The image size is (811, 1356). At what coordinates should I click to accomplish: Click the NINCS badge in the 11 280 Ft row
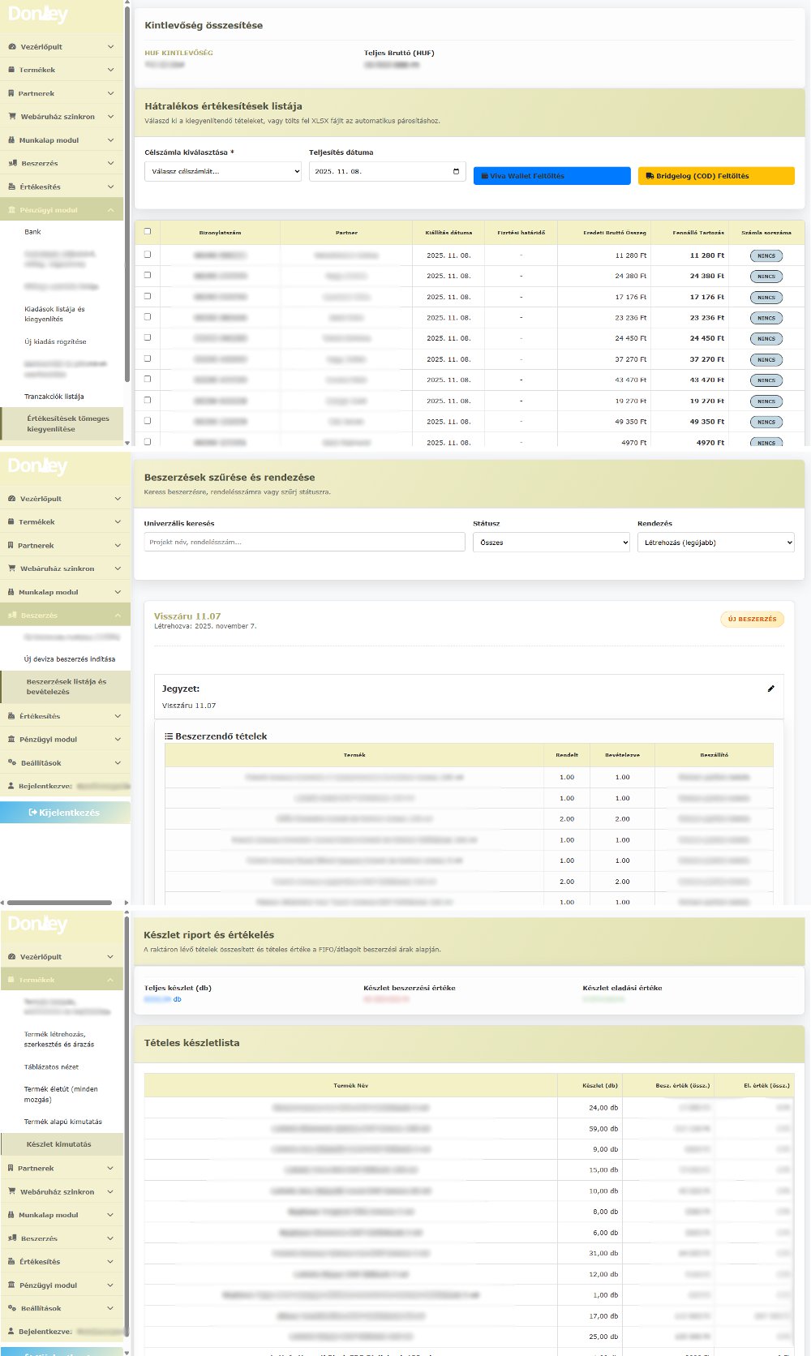tap(766, 255)
